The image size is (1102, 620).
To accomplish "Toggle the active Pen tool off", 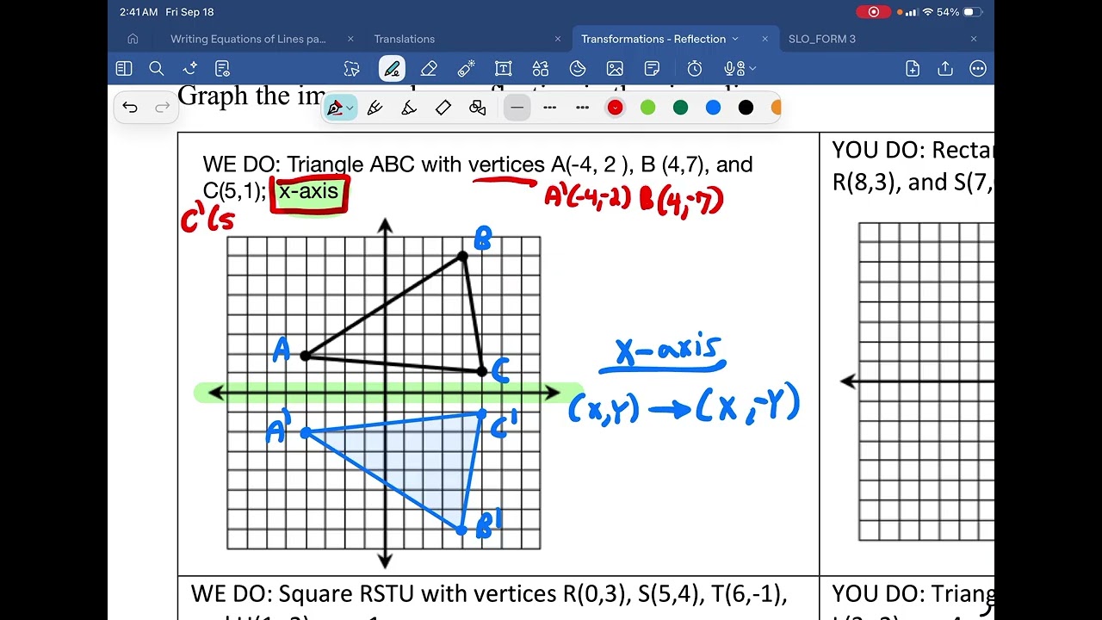I will pos(392,69).
